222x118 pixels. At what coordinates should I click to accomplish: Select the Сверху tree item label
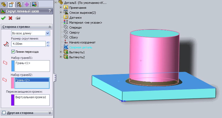[74, 32]
